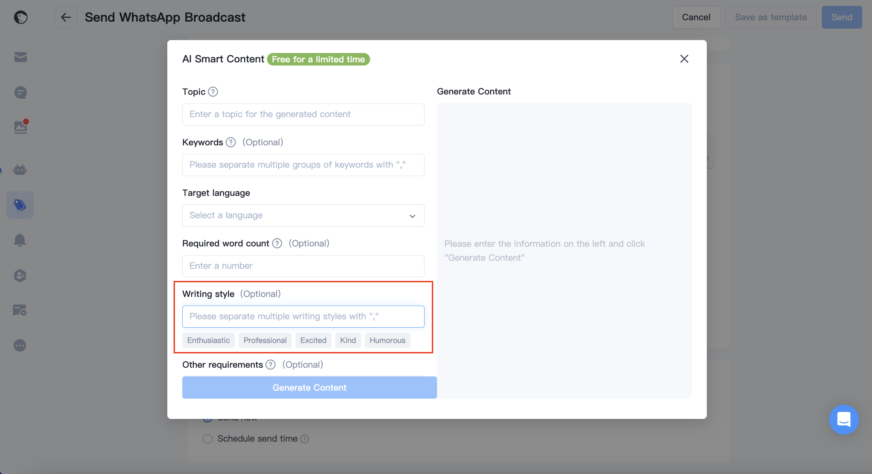Focus the Keywords input field
The width and height of the screenshot is (872, 474).
tap(303, 165)
